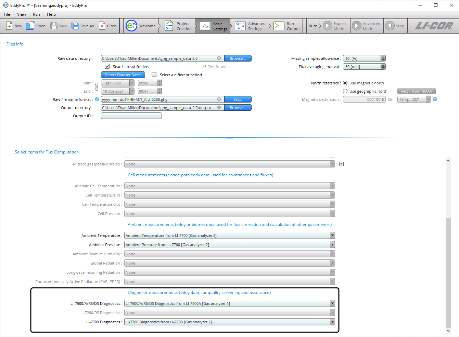This screenshot has height=337, width=459.
Task: Open the File menu
Action: pyautogui.click(x=7, y=14)
